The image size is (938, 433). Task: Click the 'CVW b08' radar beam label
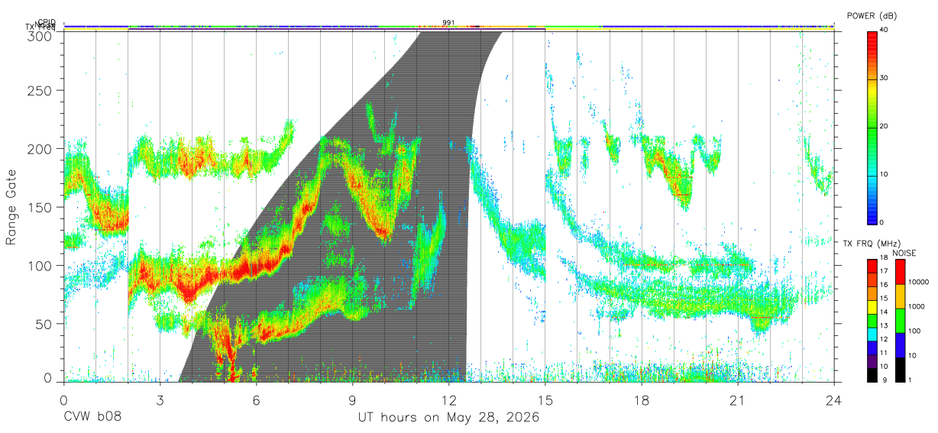pos(92,418)
